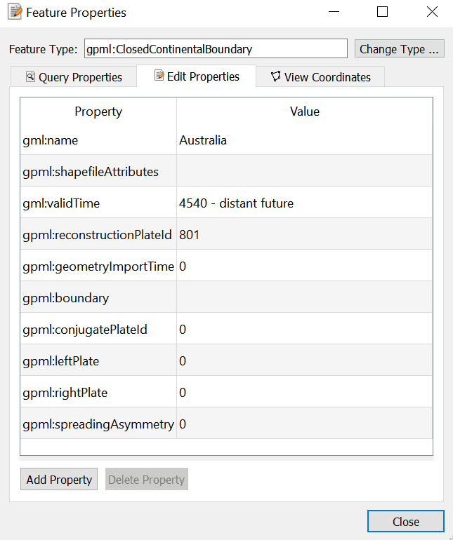This screenshot has width=453, height=540.
Task: Click the valid time value cell
Action: click(x=304, y=203)
